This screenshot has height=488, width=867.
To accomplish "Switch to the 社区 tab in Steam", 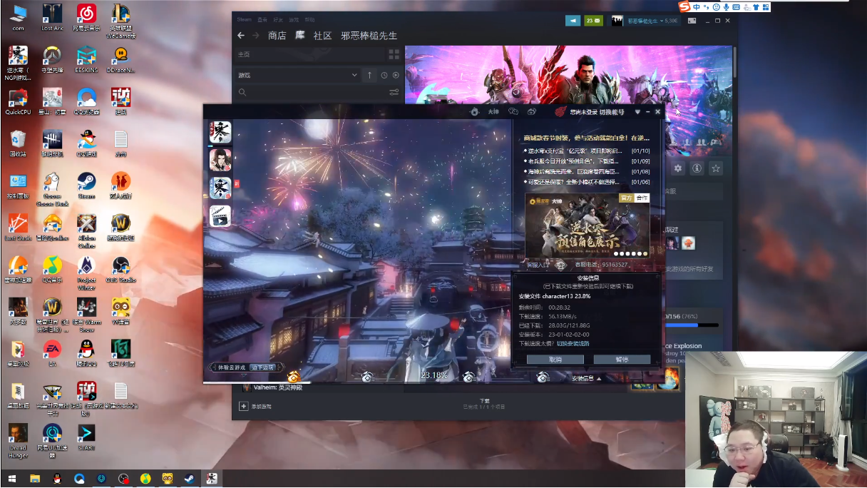I will [x=322, y=36].
